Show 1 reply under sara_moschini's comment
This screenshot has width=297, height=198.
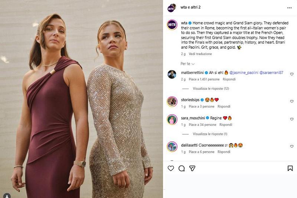210,134
